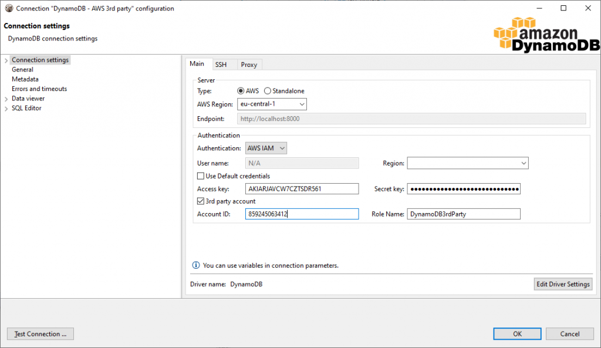Screen dimensions: 601x348
Task: Switch to the Main tab
Action: [x=197, y=63]
